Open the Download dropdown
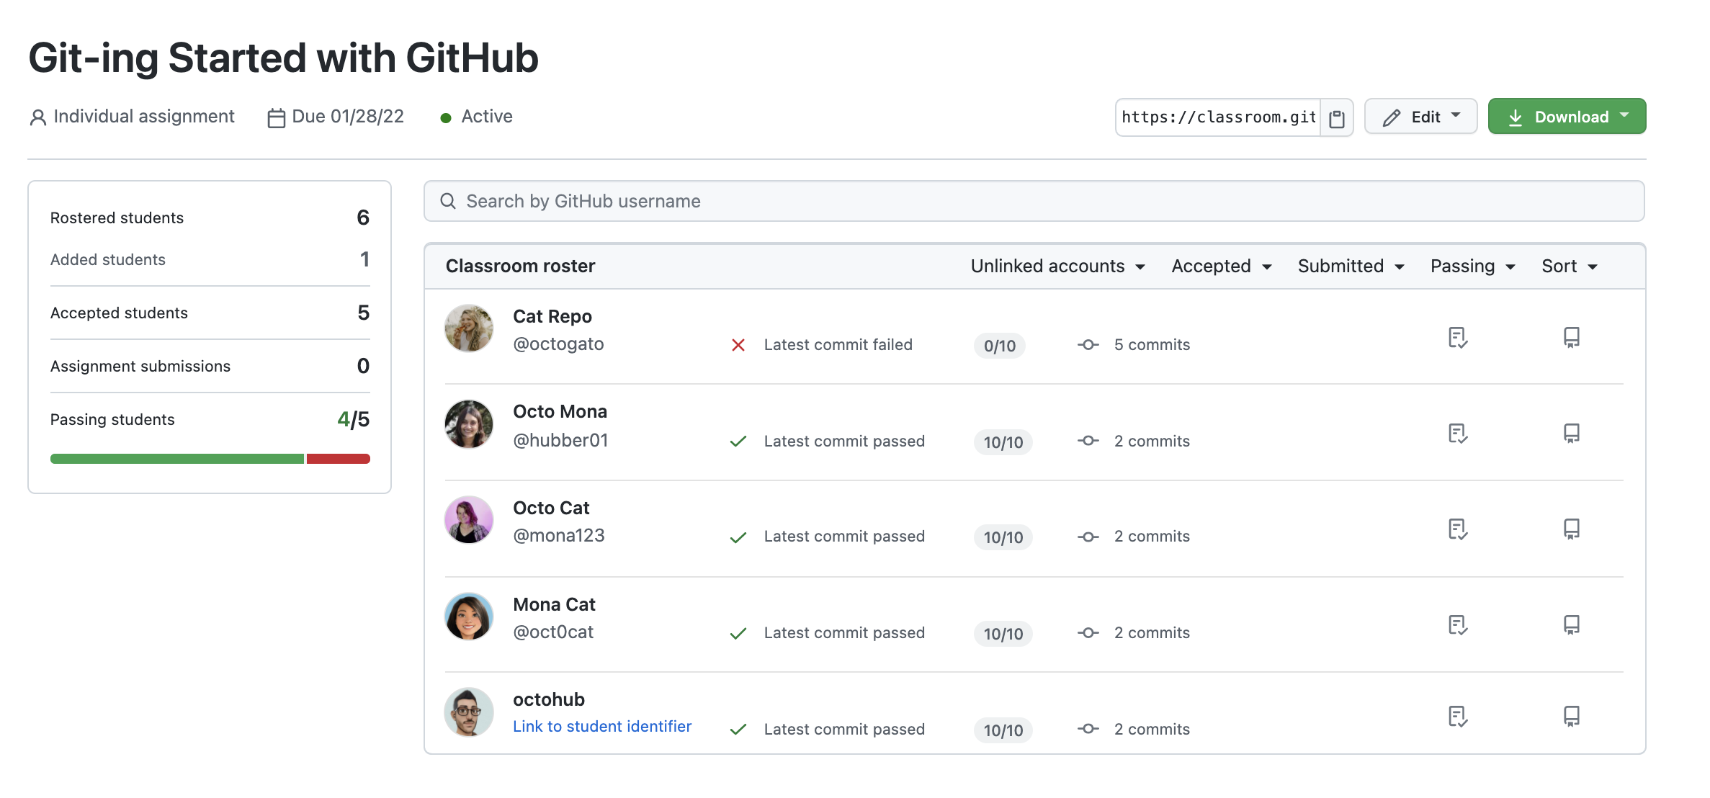The height and width of the screenshot is (798, 1710). click(x=1567, y=117)
